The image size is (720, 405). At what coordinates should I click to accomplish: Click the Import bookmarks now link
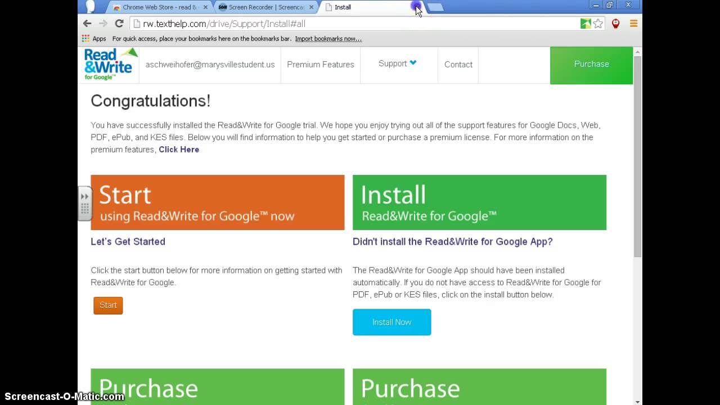click(328, 39)
